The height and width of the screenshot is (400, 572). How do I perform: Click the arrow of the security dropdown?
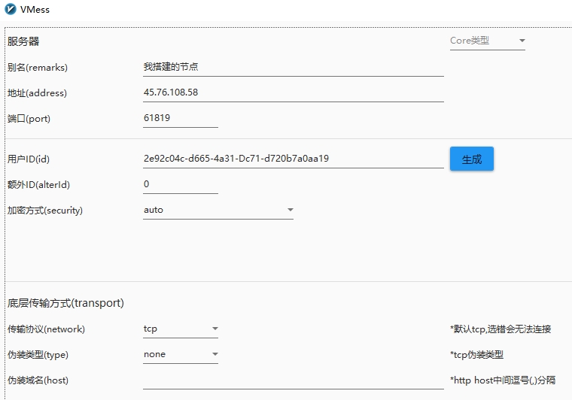tap(290, 210)
